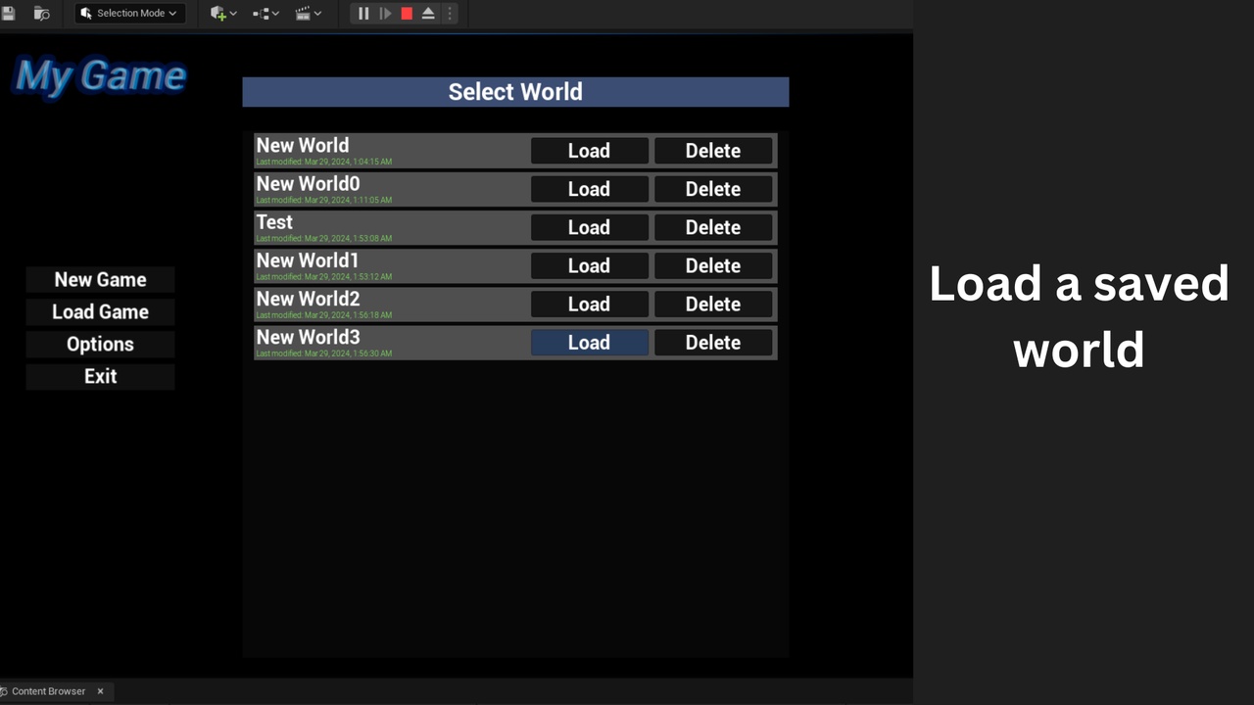This screenshot has height=705, width=1254.
Task: Open the Browse content folder icon
Action: click(x=41, y=14)
